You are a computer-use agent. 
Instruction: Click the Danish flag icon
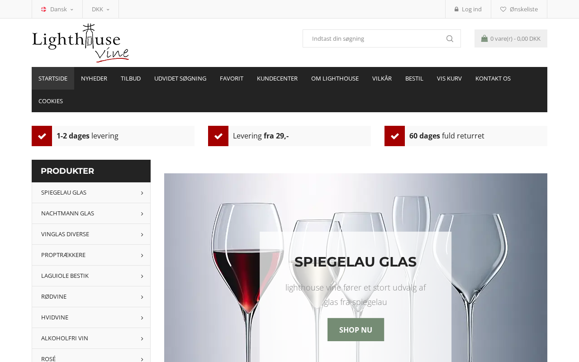coord(44,9)
